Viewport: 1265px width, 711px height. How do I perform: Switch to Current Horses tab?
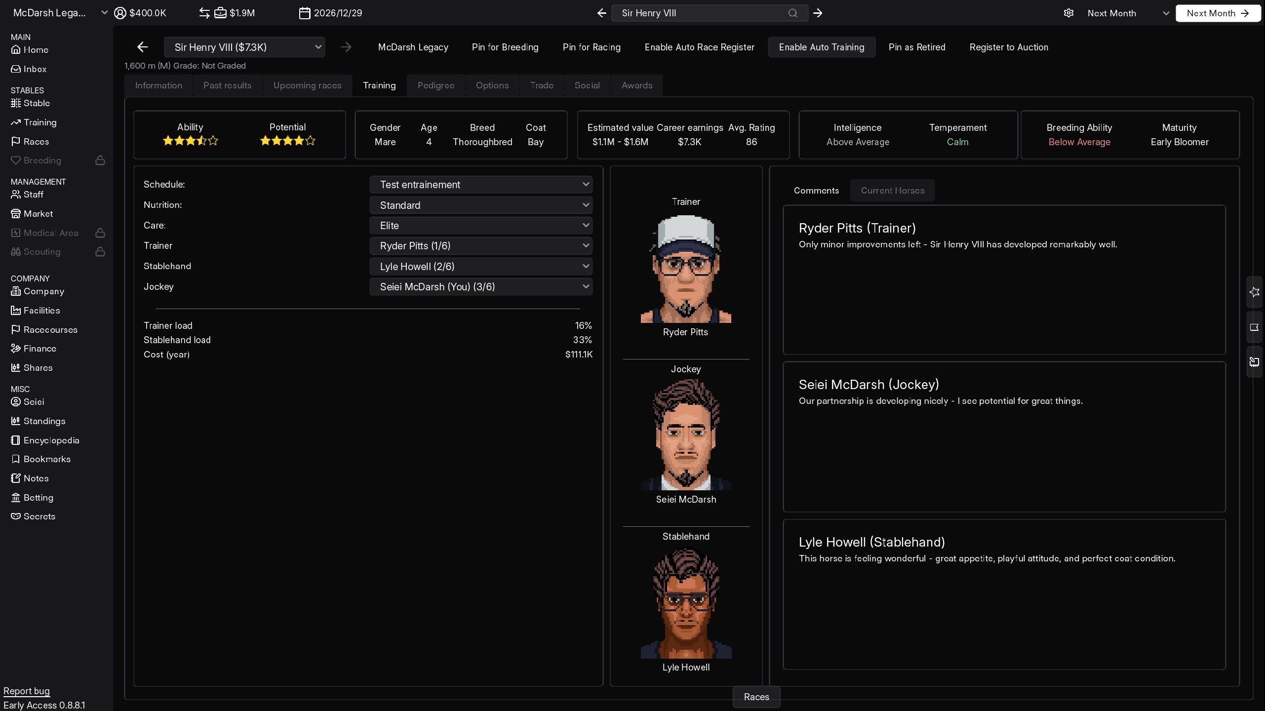(x=892, y=191)
